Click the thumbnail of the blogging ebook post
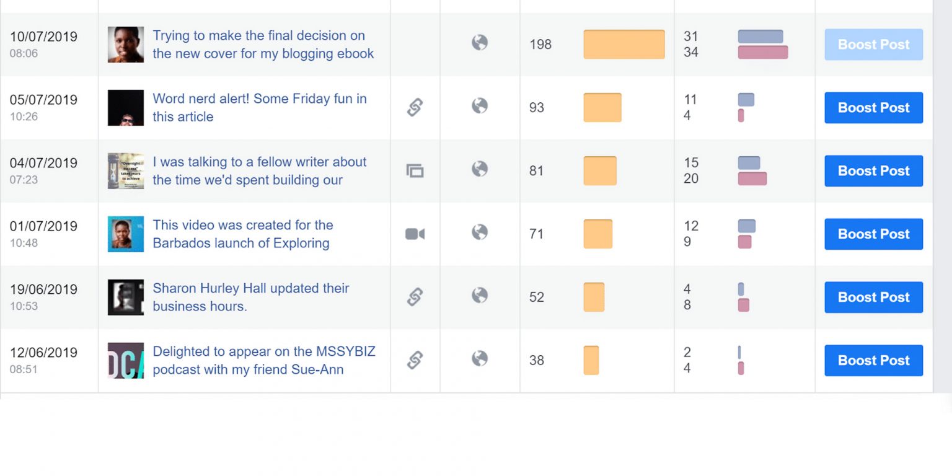This screenshot has width=952, height=476. 126,45
